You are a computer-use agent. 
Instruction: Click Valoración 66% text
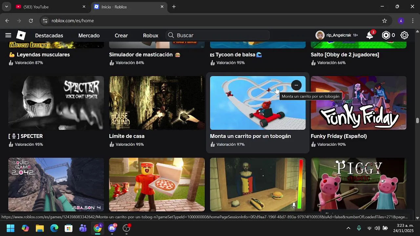[331, 63]
